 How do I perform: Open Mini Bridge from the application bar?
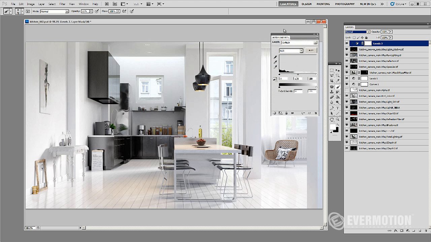point(115,4)
